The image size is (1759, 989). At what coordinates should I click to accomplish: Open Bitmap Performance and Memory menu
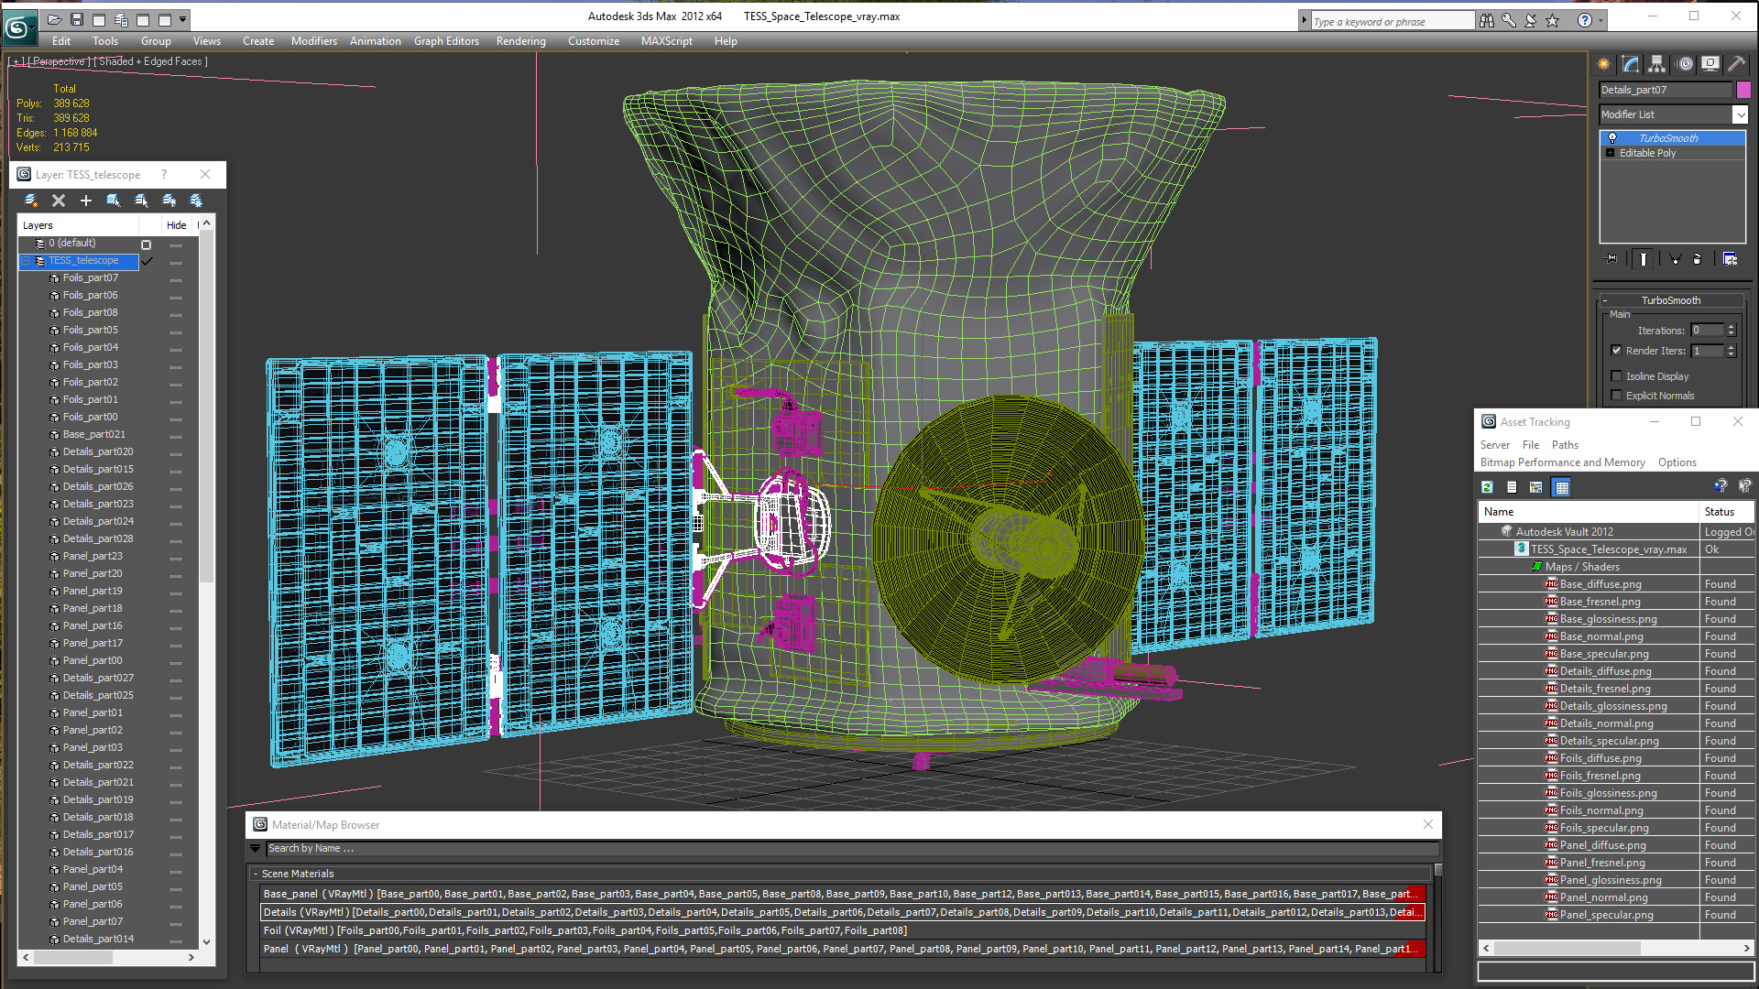1563,462
